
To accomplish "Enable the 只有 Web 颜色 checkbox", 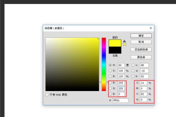I will [x=47, y=95].
